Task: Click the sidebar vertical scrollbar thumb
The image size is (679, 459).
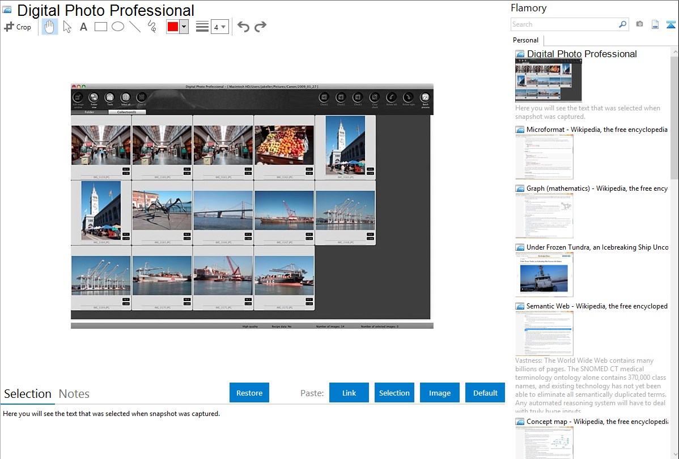Action: click(675, 118)
